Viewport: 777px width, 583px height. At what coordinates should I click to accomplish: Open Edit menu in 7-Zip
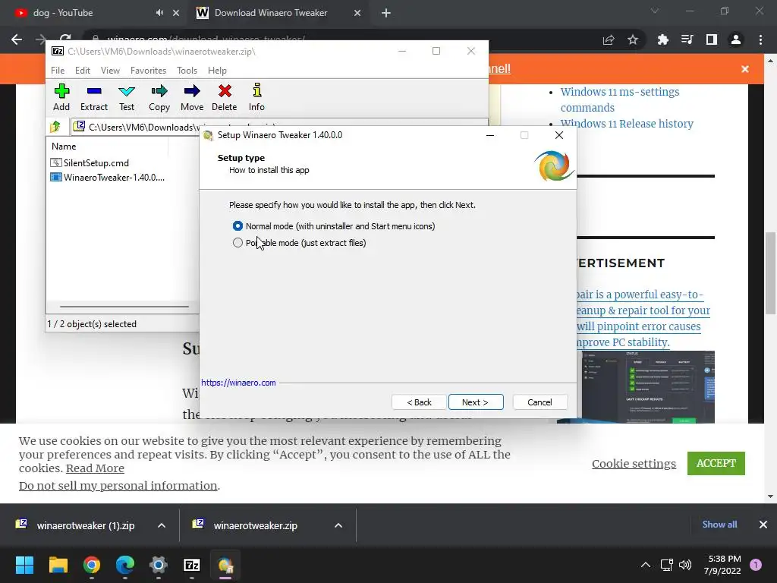82,71
